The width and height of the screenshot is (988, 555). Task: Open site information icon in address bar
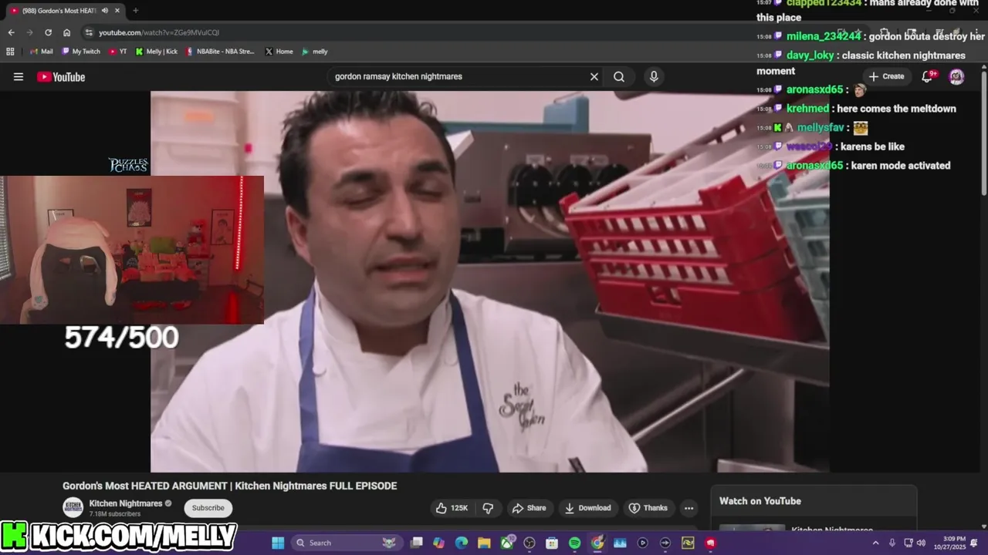90,32
